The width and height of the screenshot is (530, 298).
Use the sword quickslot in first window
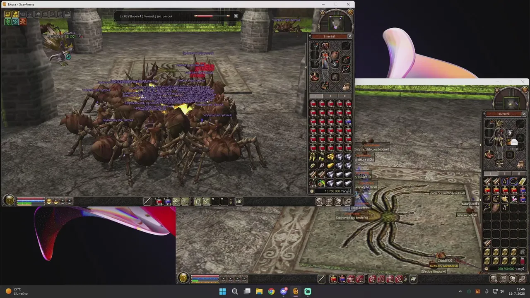pos(147,202)
